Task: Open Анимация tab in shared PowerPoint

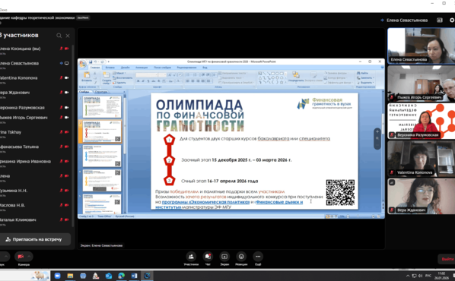Action: 142,68
